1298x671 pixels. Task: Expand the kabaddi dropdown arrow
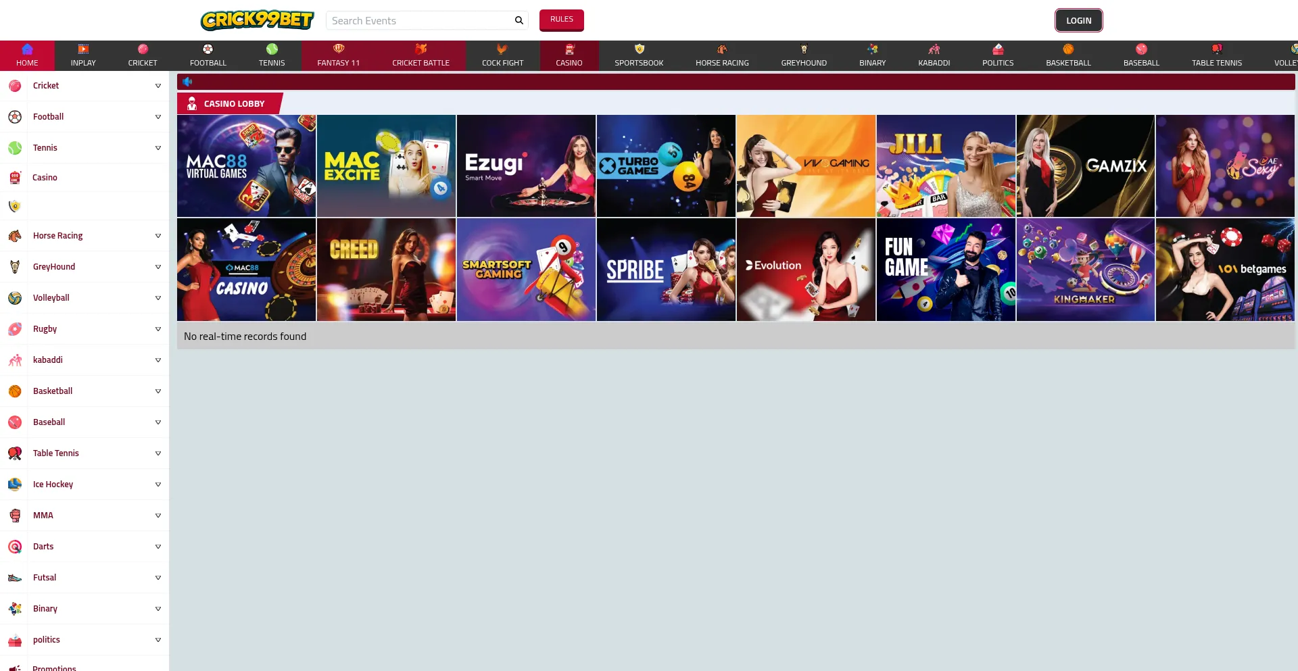coord(158,360)
